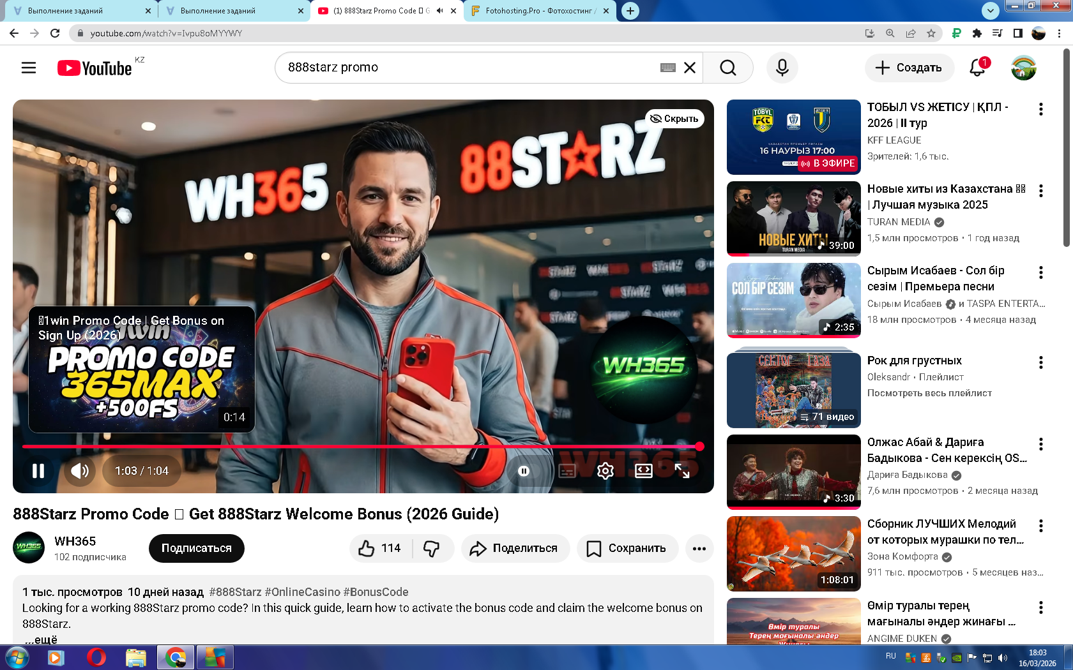Open the YouTube guide hamburger menu

[x=29, y=68]
